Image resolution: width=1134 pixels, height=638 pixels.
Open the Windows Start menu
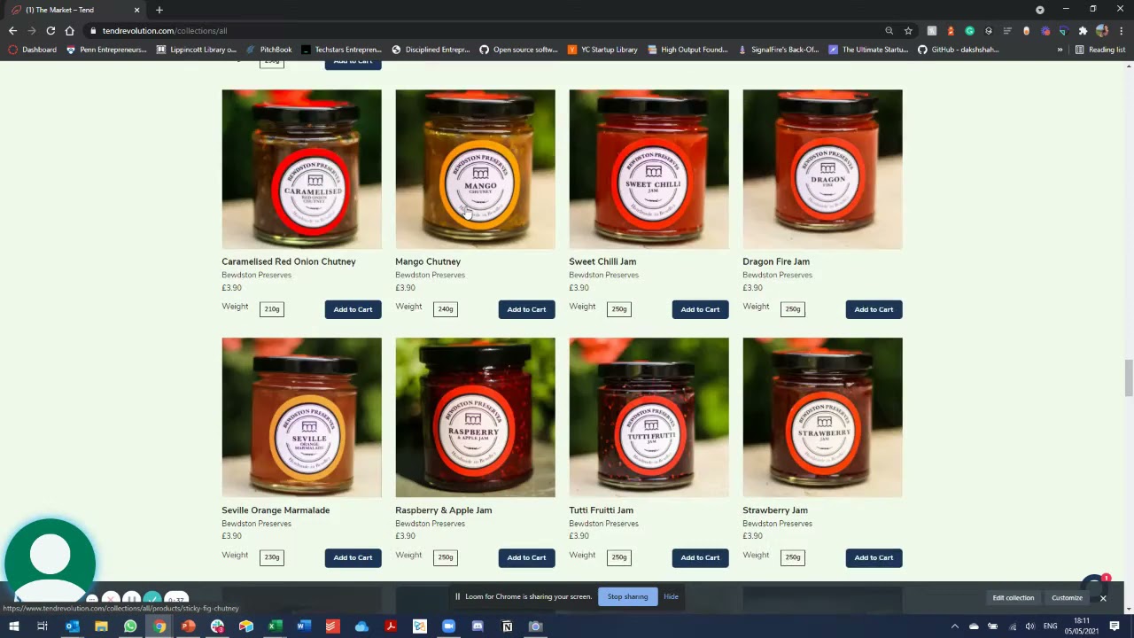point(14,626)
